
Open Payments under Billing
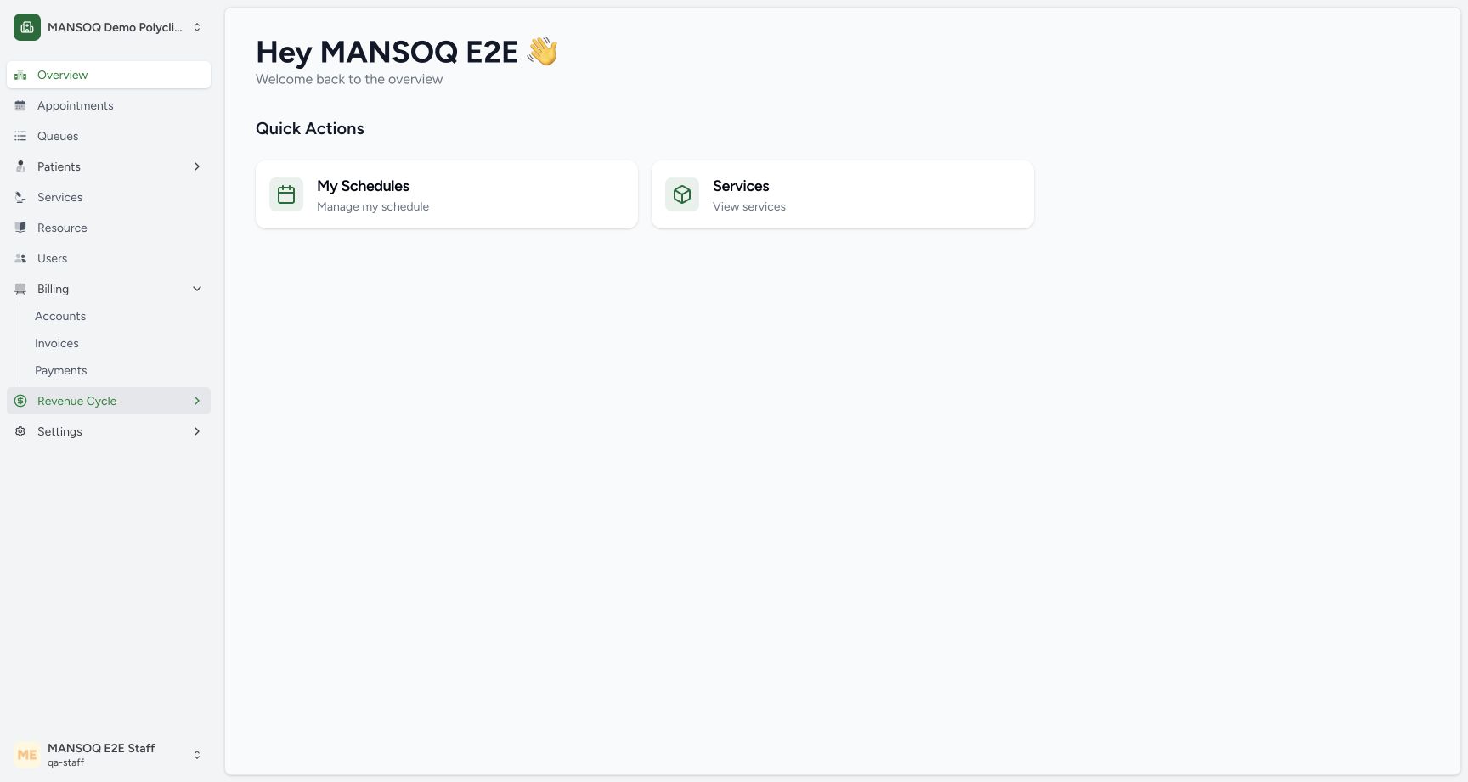pos(61,370)
